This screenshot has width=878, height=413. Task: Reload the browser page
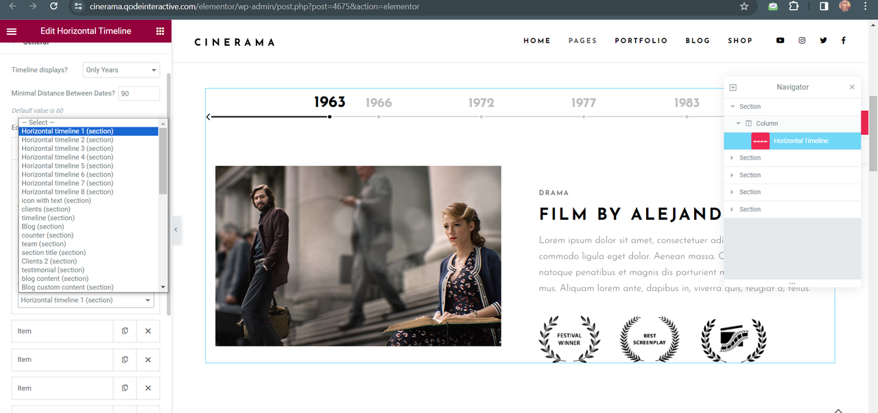pos(54,6)
